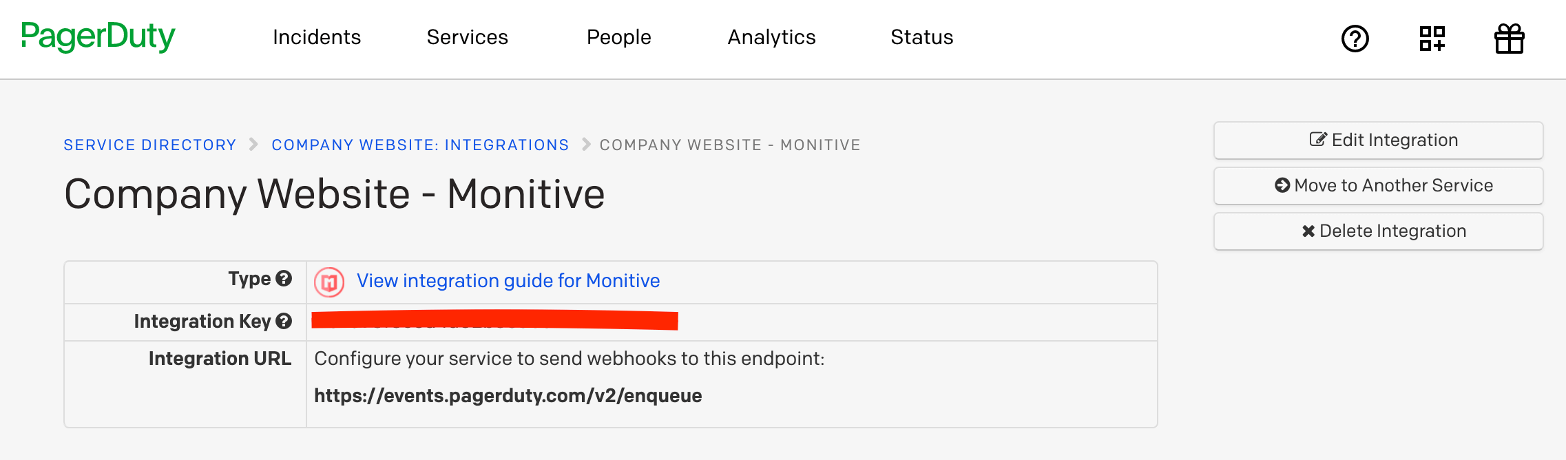This screenshot has height=460, width=1566.
Task: Open the Type field help tooltip icon
Action: click(x=284, y=279)
